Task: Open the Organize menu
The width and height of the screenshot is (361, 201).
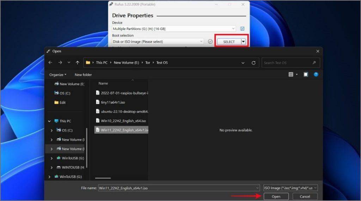Action: (58, 75)
